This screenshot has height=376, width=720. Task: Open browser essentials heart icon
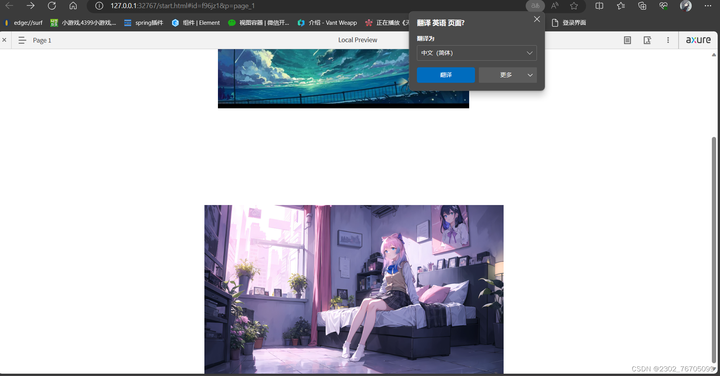[663, 6]
